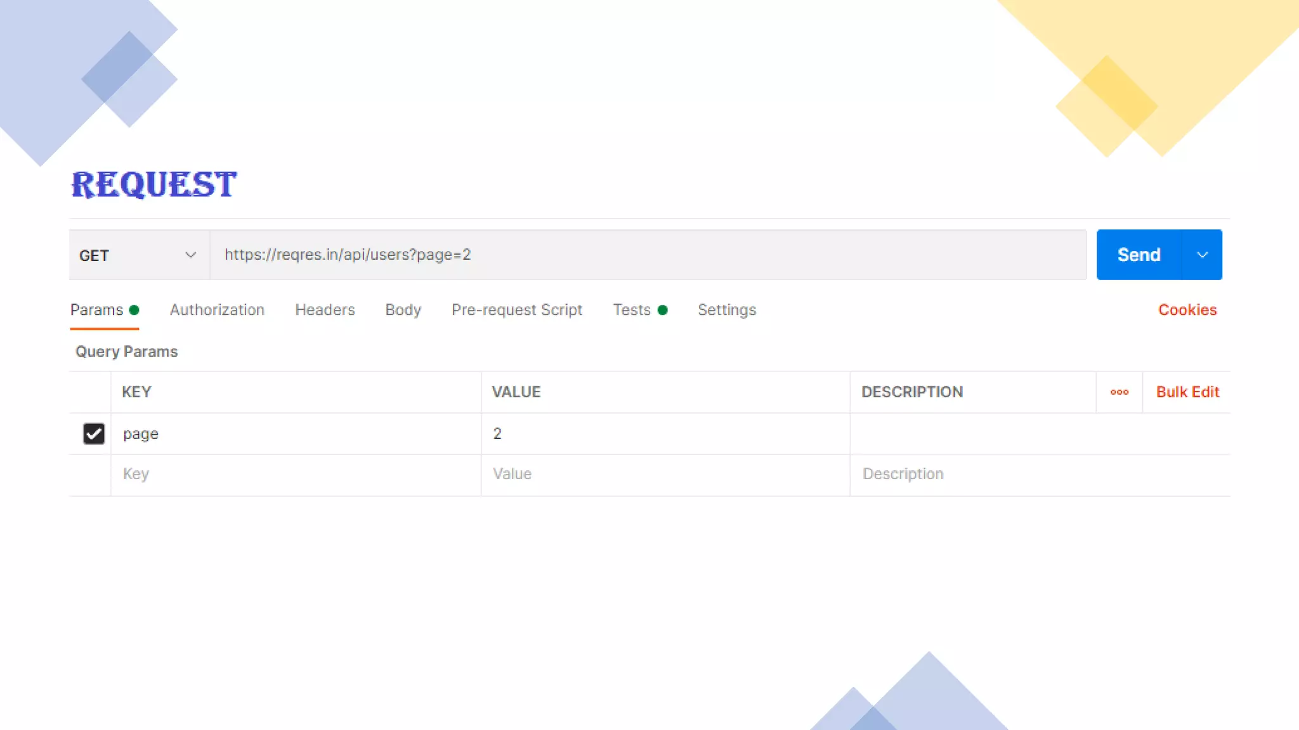This screenshot has width=1299, height=730.
Task: Open the Headers tab
Action: tap(325, 310)
